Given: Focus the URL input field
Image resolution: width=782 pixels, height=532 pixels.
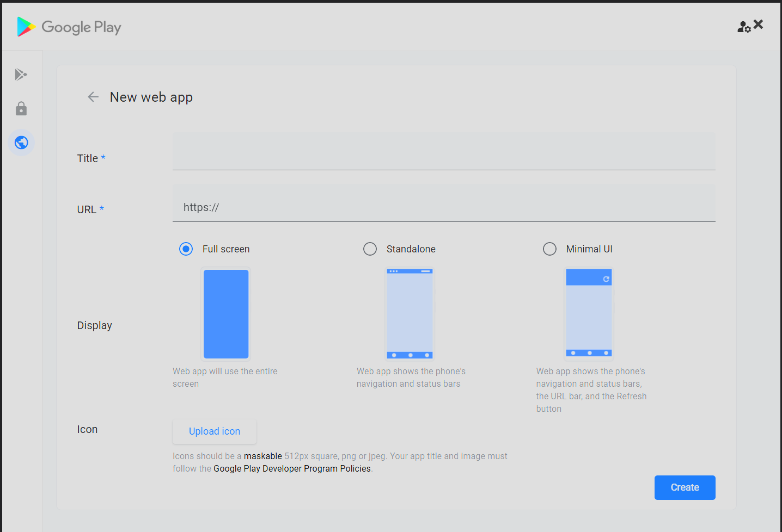Looking at the screenshot, I should coord(444,203).
